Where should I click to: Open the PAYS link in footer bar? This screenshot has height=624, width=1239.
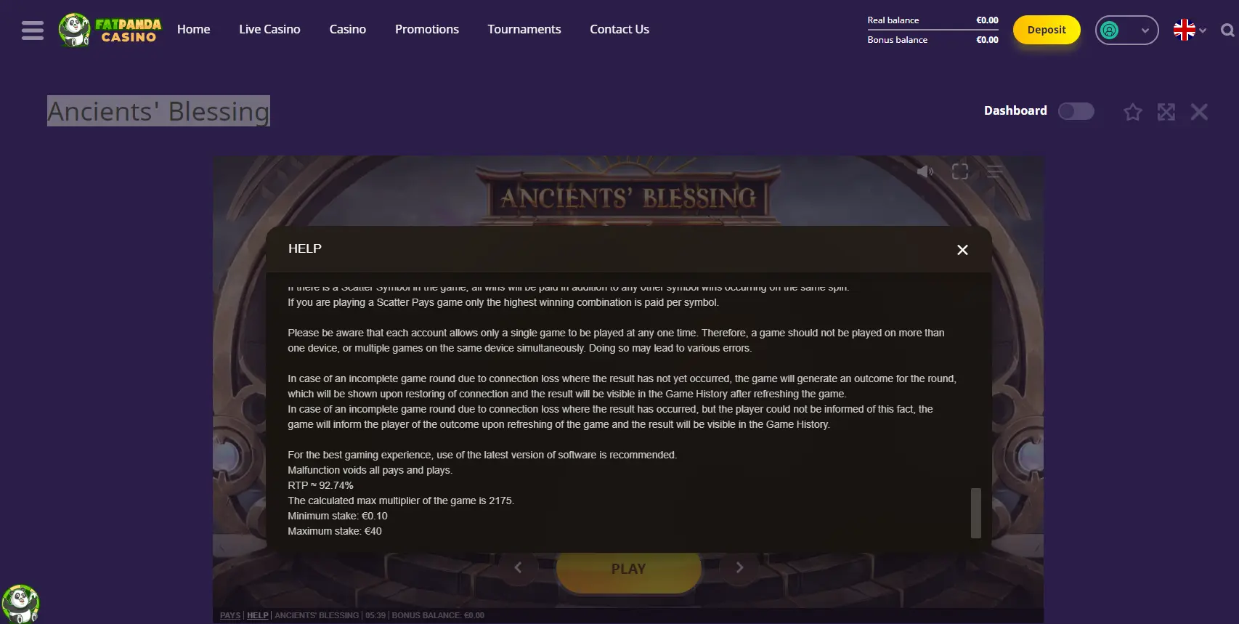(x=230, y=615)
